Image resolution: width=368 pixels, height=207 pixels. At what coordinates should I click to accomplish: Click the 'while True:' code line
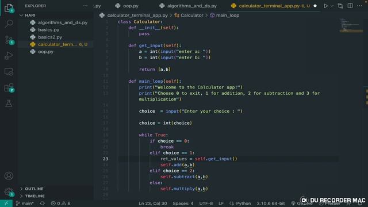[154, 135]
